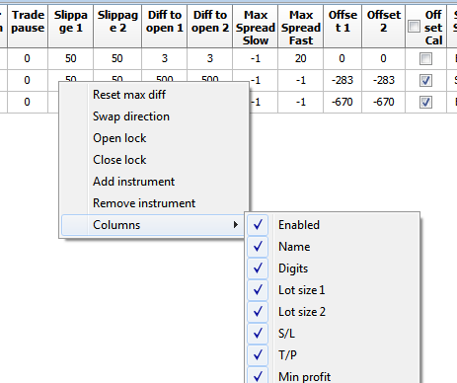Screen dimensions: 457x383
Task: Click Open lock menu entry
Action: point(154,138)
